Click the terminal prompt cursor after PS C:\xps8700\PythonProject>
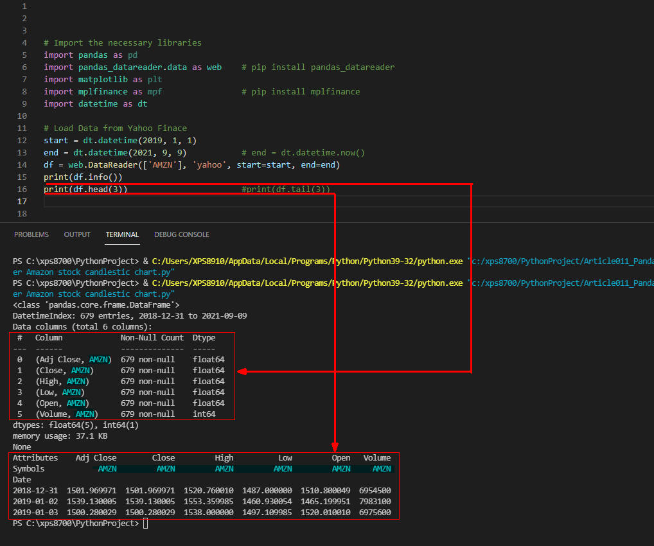 146,524
